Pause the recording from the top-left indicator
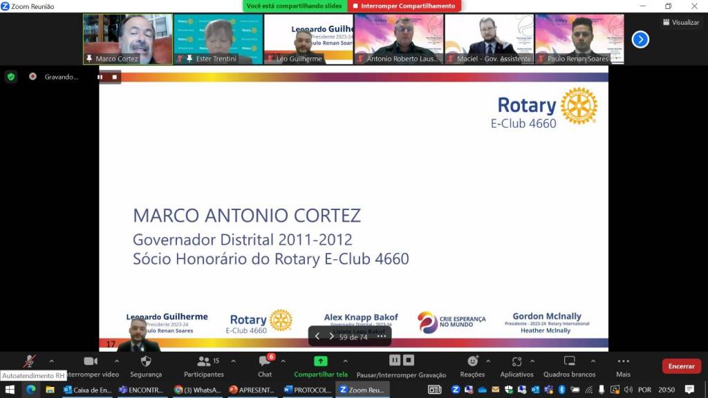 click(x=100, y=77)
